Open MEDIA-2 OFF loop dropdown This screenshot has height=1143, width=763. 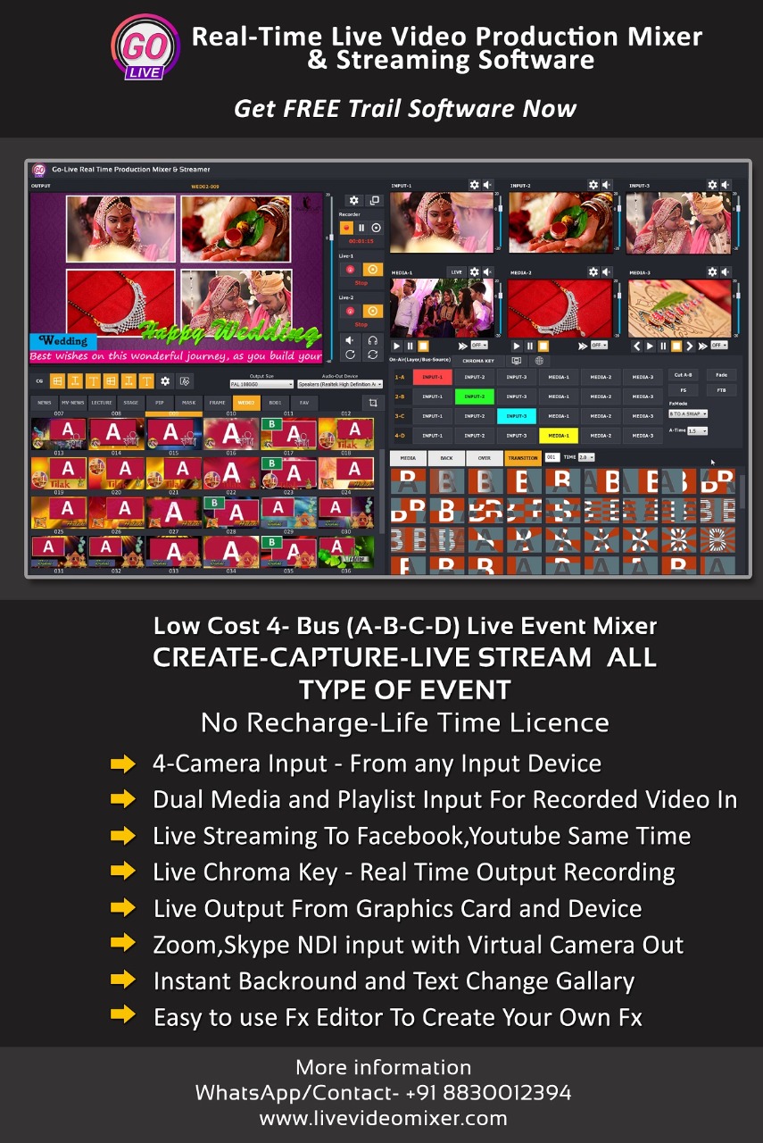598,346
